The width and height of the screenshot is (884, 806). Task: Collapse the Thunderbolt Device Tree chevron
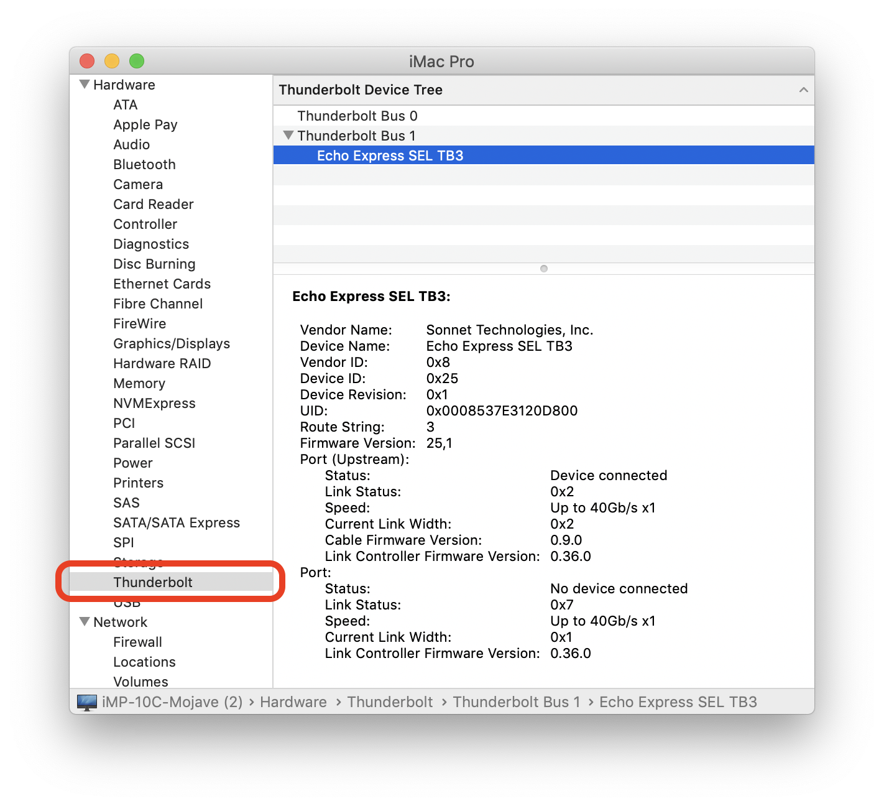click(803, 90)
